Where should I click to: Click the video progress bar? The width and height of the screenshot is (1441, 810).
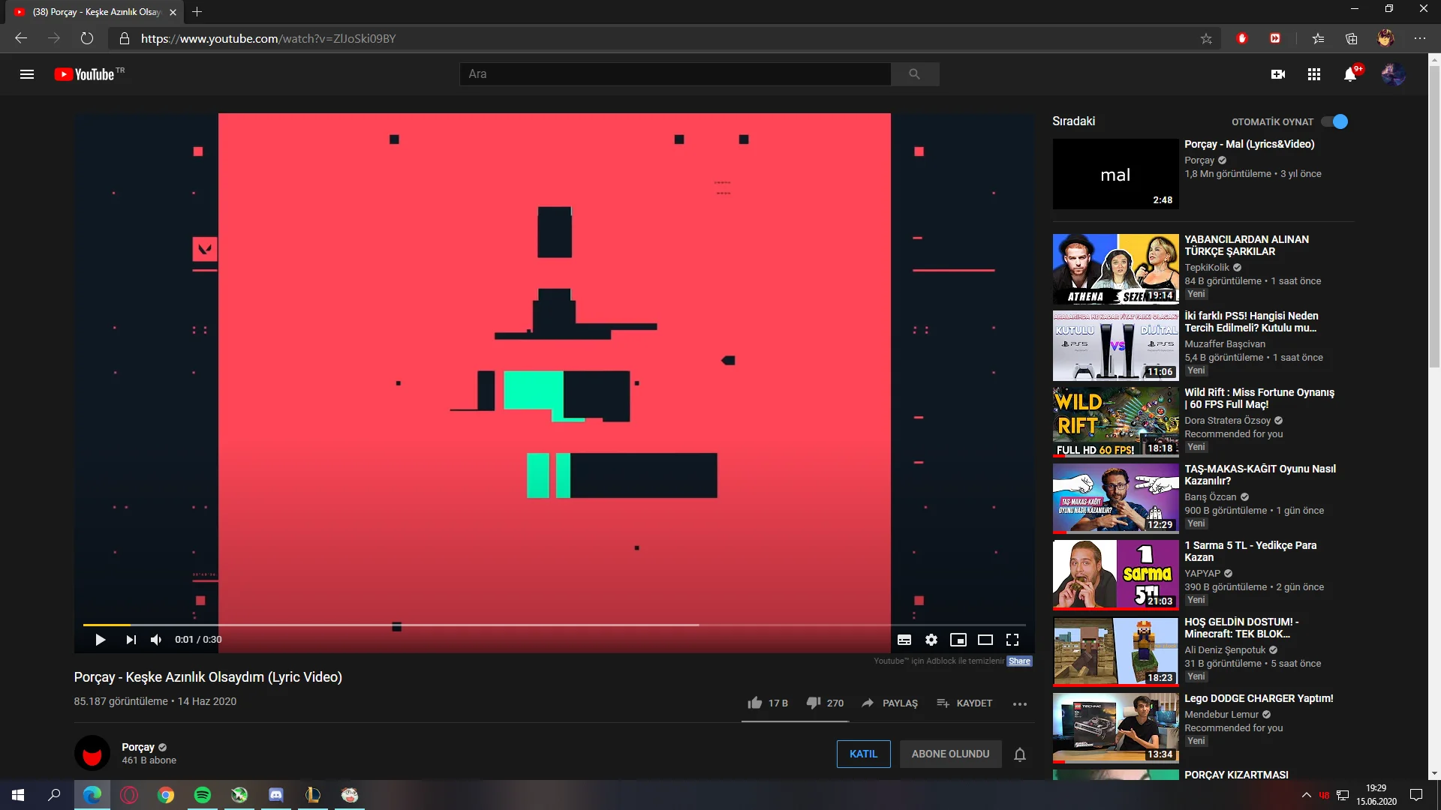(525, 625)
